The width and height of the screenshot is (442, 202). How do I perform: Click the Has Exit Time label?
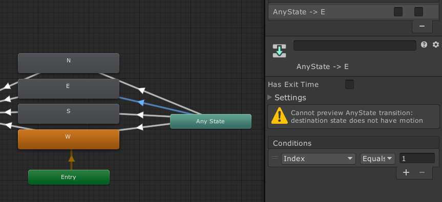(x=293, y=84)
